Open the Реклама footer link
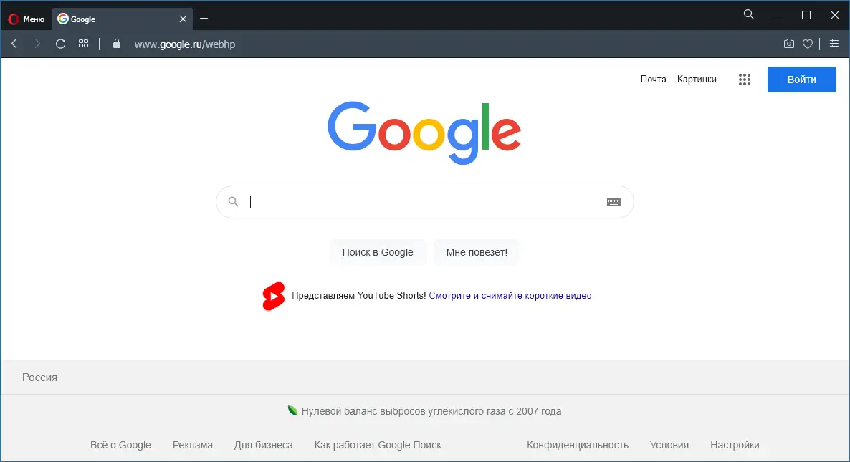The width and height of the screenshot is (850, 462). tap(193, 446)
